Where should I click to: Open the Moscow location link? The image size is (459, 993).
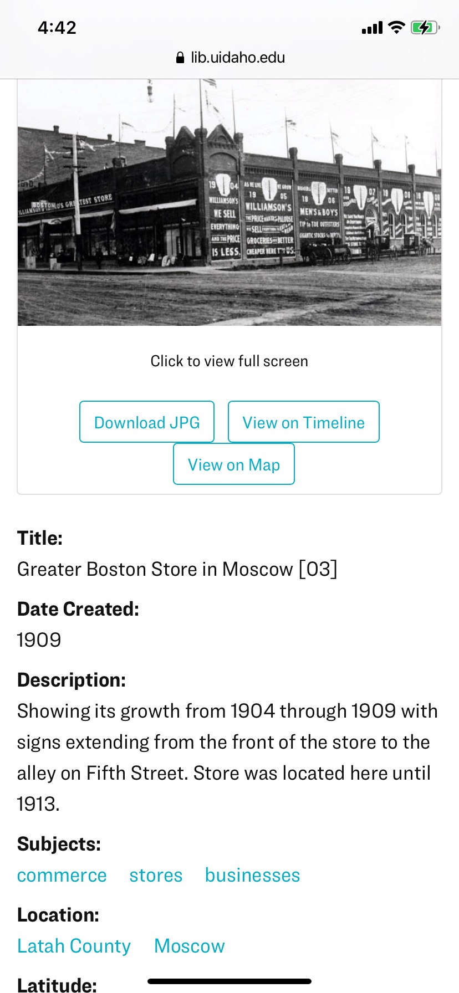click(190, 946)
